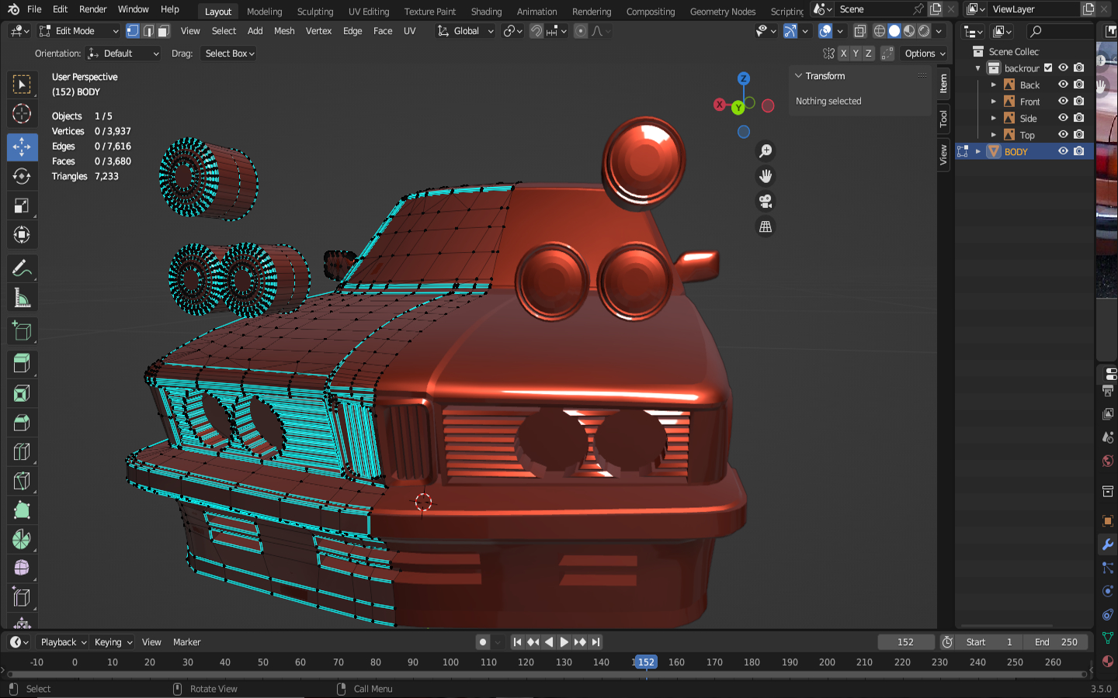Viewport: 1118px width, 698px height.
Task: Open the Edit Mode dropdown
Action: [78, 31]
